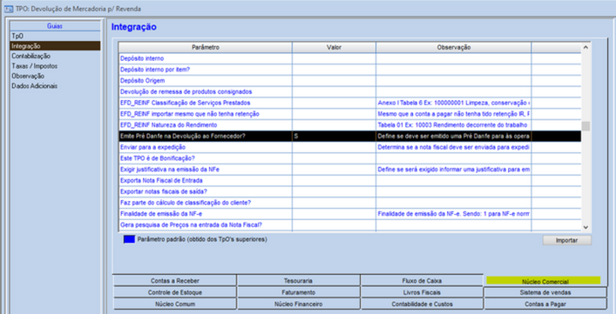Click observation Determina se a nota fiscal

454,147
